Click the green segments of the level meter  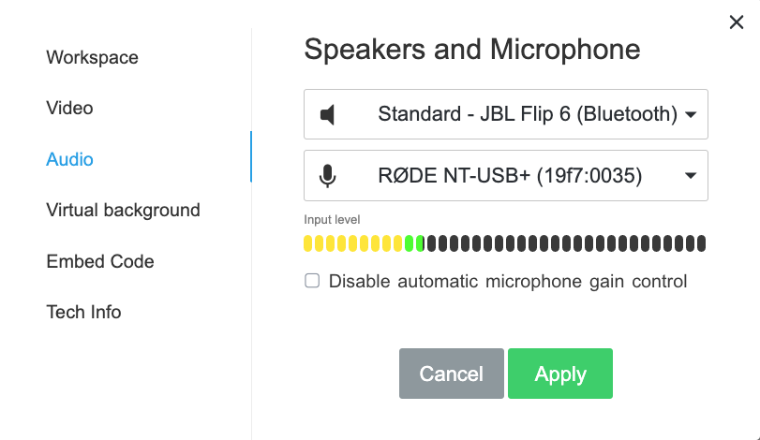(414, 244)
